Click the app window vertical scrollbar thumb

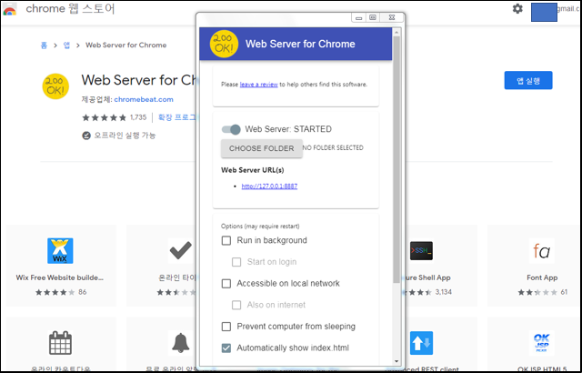click(x=396, y=159)
